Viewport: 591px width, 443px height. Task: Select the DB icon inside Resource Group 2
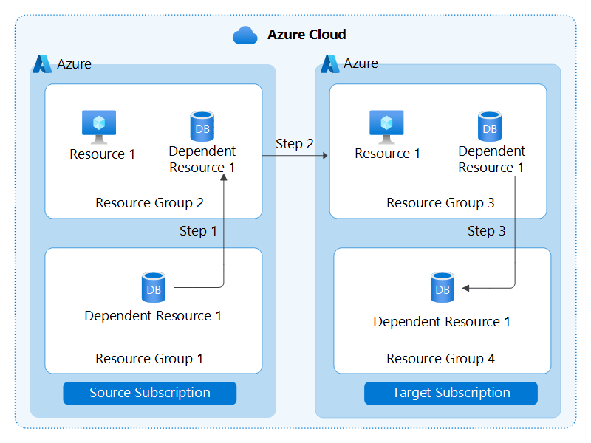pyautogui.click(x=201, y=126)
